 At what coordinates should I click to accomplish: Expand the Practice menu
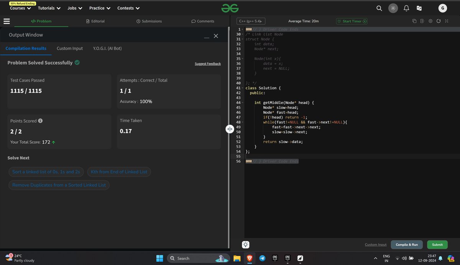(x=100, y=8)
